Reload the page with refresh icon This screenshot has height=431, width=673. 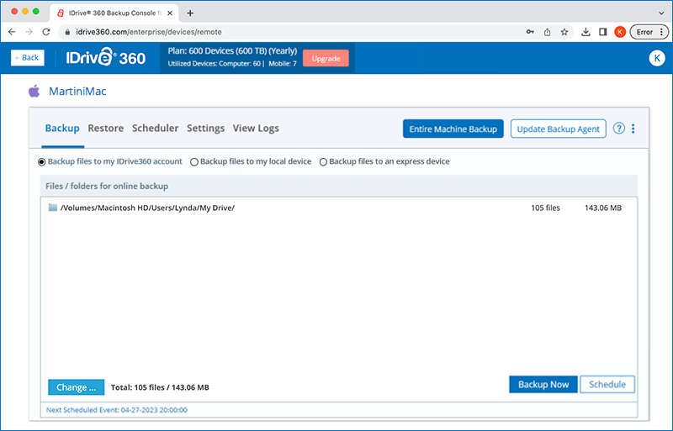(x=46, y=32)
